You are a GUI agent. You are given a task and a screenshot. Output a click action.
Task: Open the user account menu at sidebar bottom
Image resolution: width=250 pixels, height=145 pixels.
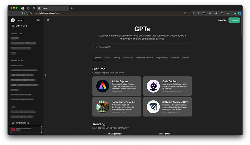point(26,129)
